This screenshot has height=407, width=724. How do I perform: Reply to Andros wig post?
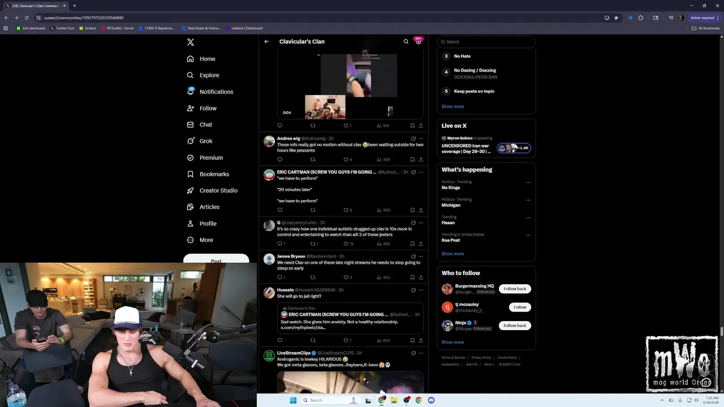(x=279, y=159)
